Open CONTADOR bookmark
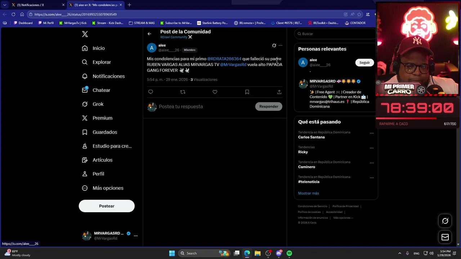 click(x=355, y=23)
